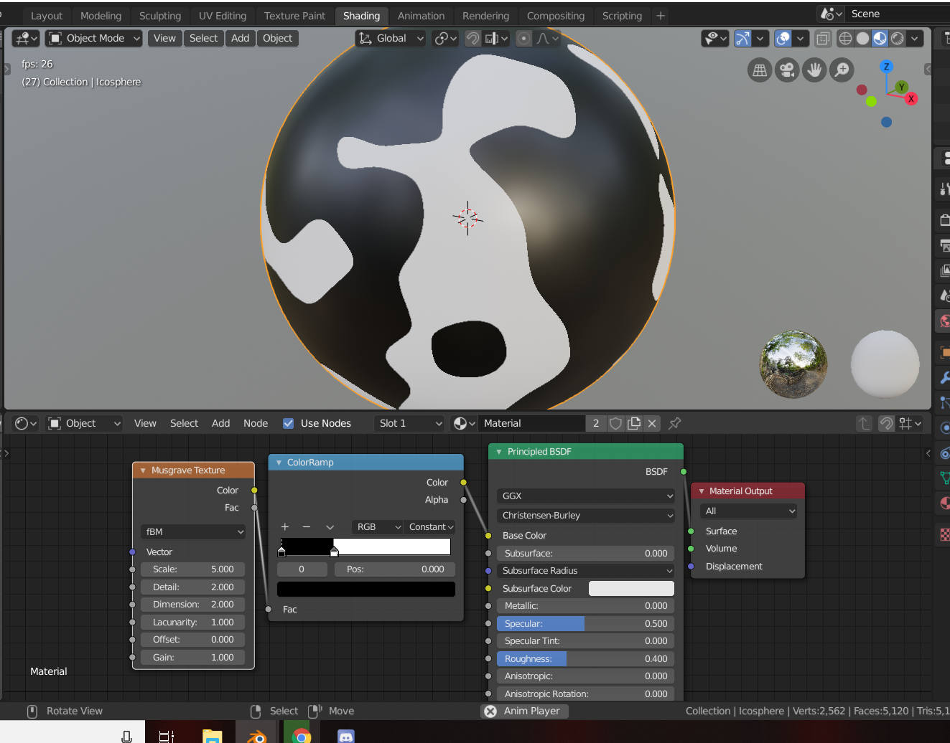Open the shader editor type menu
This screenshot has height=743, width=950.
(26, 423)
